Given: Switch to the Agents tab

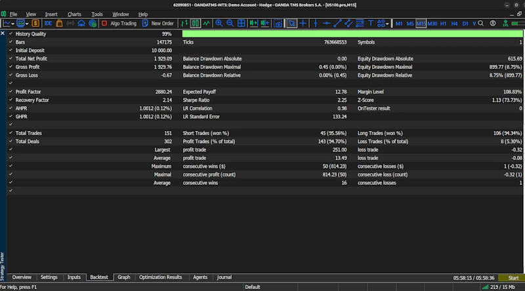Looking at the screenshot, I should [200, 277].
